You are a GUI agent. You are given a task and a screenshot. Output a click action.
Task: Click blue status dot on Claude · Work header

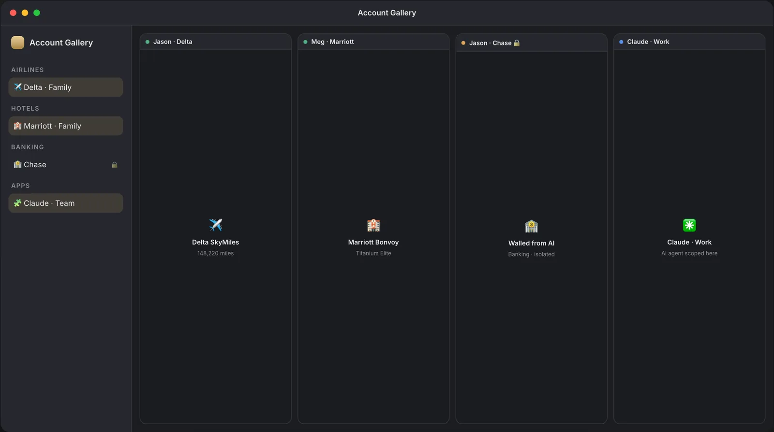(621, 42)
